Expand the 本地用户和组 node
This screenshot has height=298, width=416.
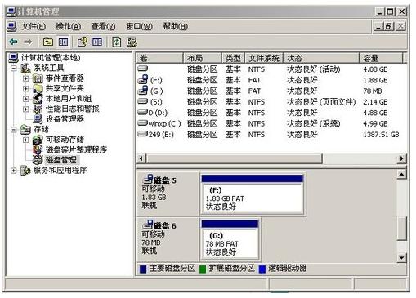tap(25, 99)
